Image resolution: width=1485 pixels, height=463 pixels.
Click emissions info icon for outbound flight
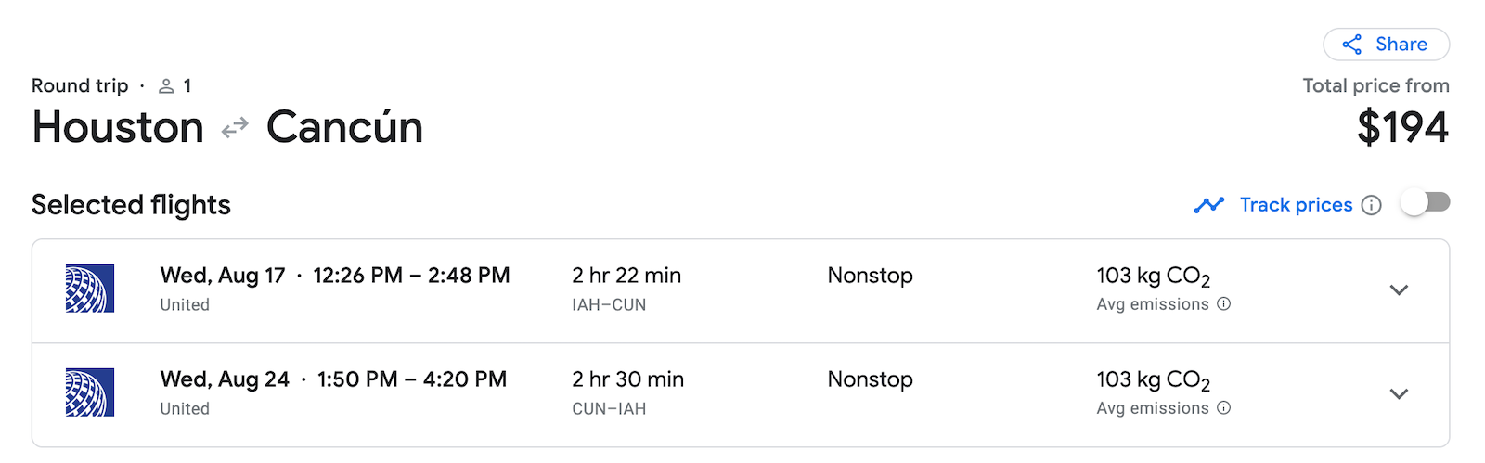(x=1224, y=303)
